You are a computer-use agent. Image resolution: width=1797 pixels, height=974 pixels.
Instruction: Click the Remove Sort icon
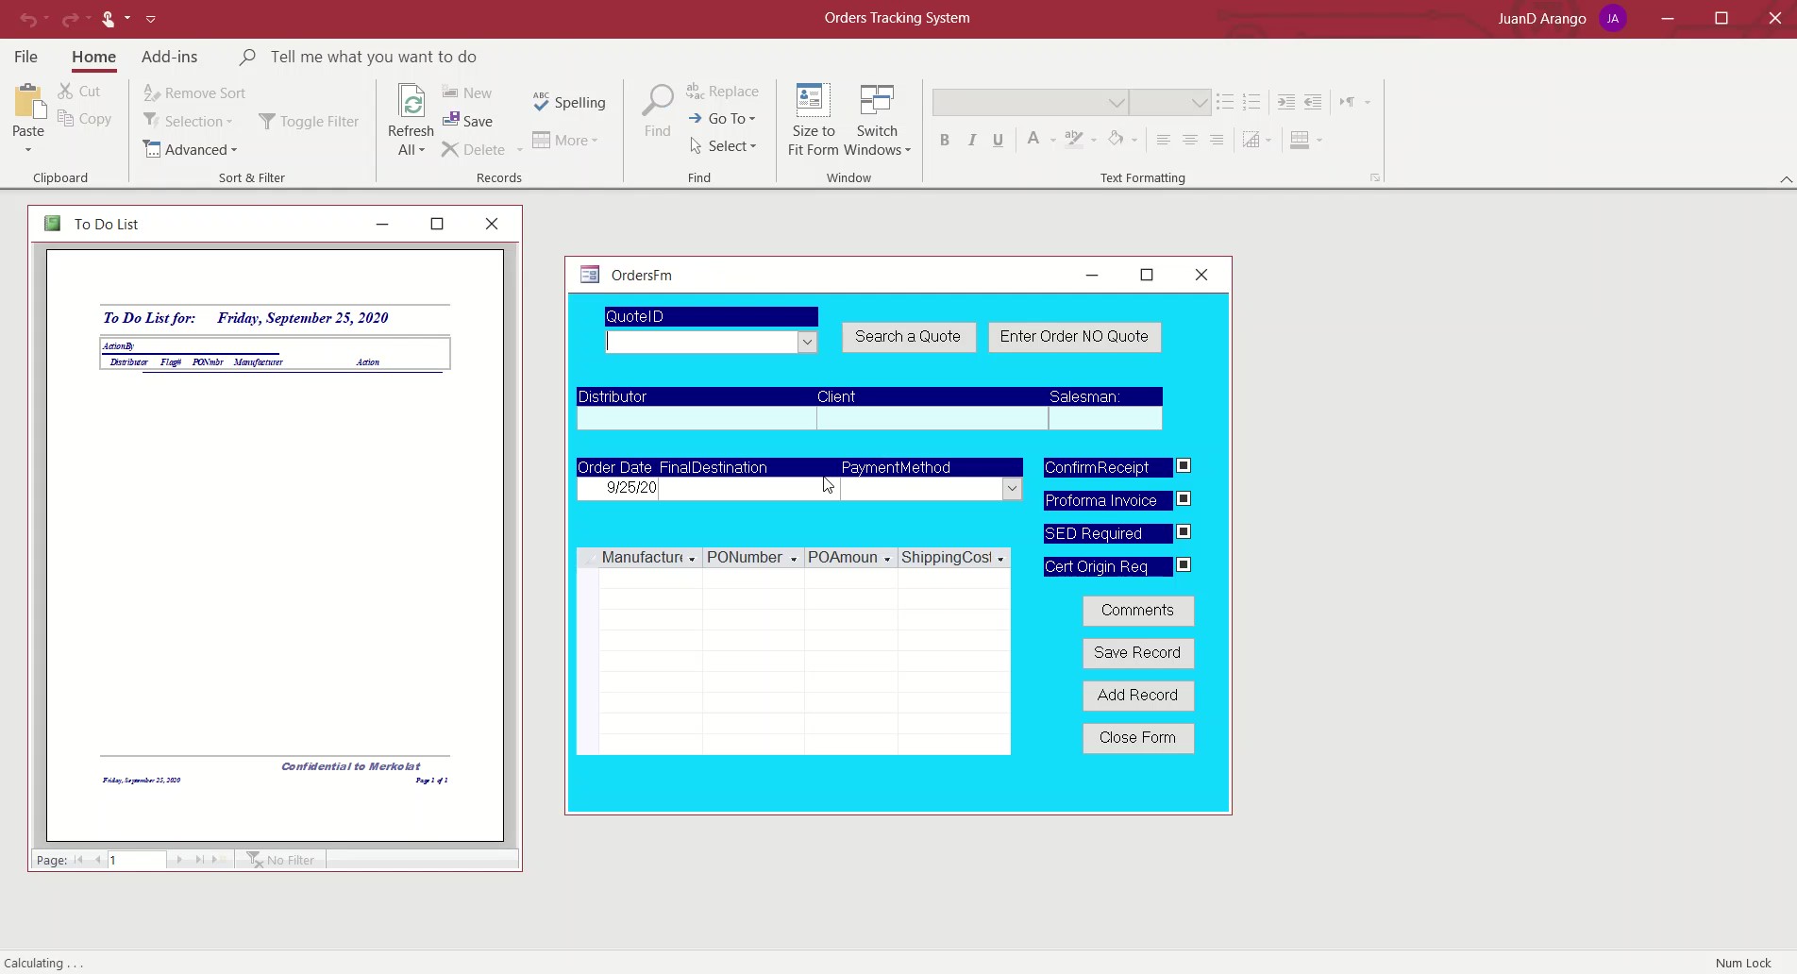point(151,92)
